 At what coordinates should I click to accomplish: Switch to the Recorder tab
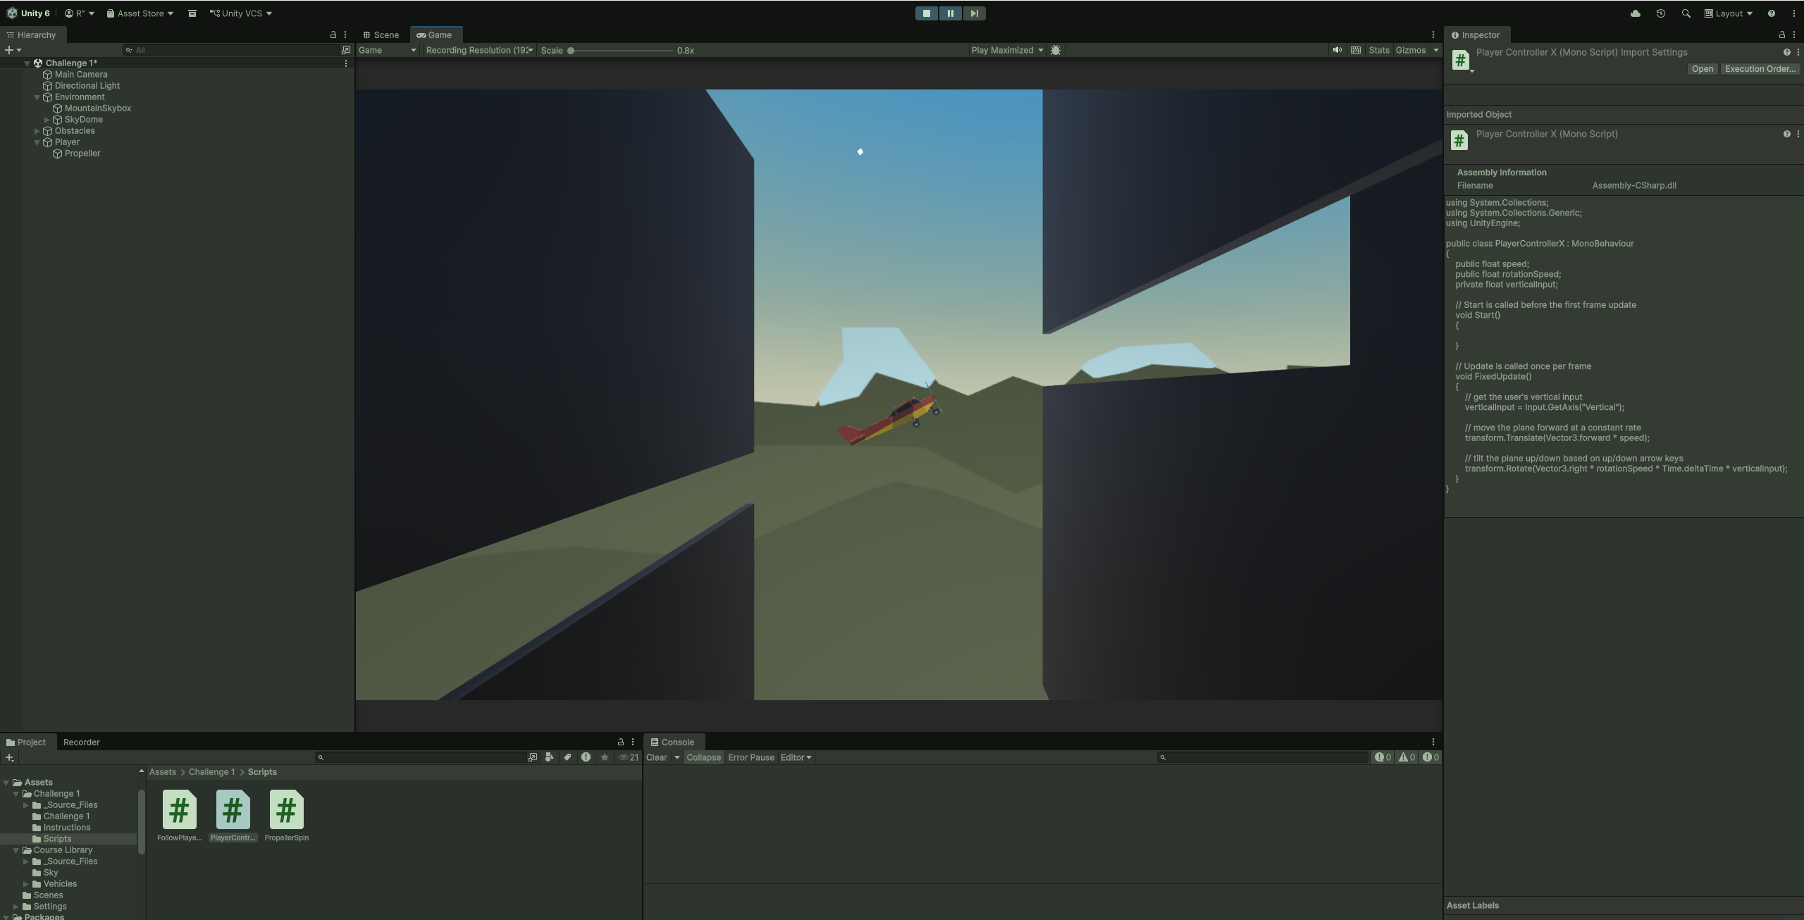coord(81,742)
